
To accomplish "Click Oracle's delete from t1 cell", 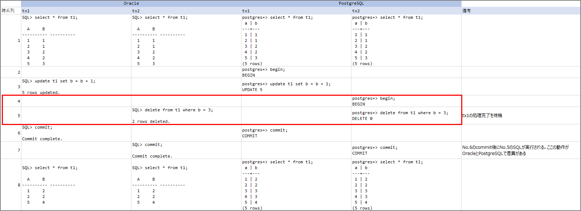I will pos(186,116).
